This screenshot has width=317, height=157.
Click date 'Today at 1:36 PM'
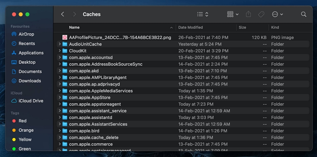coord(195,138)
